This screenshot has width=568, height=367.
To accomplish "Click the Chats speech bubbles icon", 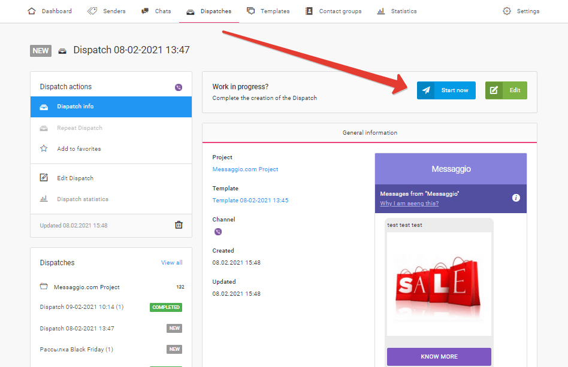I will 145,11.
